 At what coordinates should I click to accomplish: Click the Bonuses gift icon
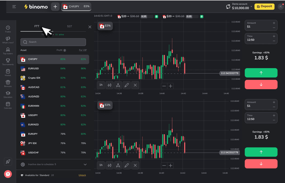tap(8, 82)
